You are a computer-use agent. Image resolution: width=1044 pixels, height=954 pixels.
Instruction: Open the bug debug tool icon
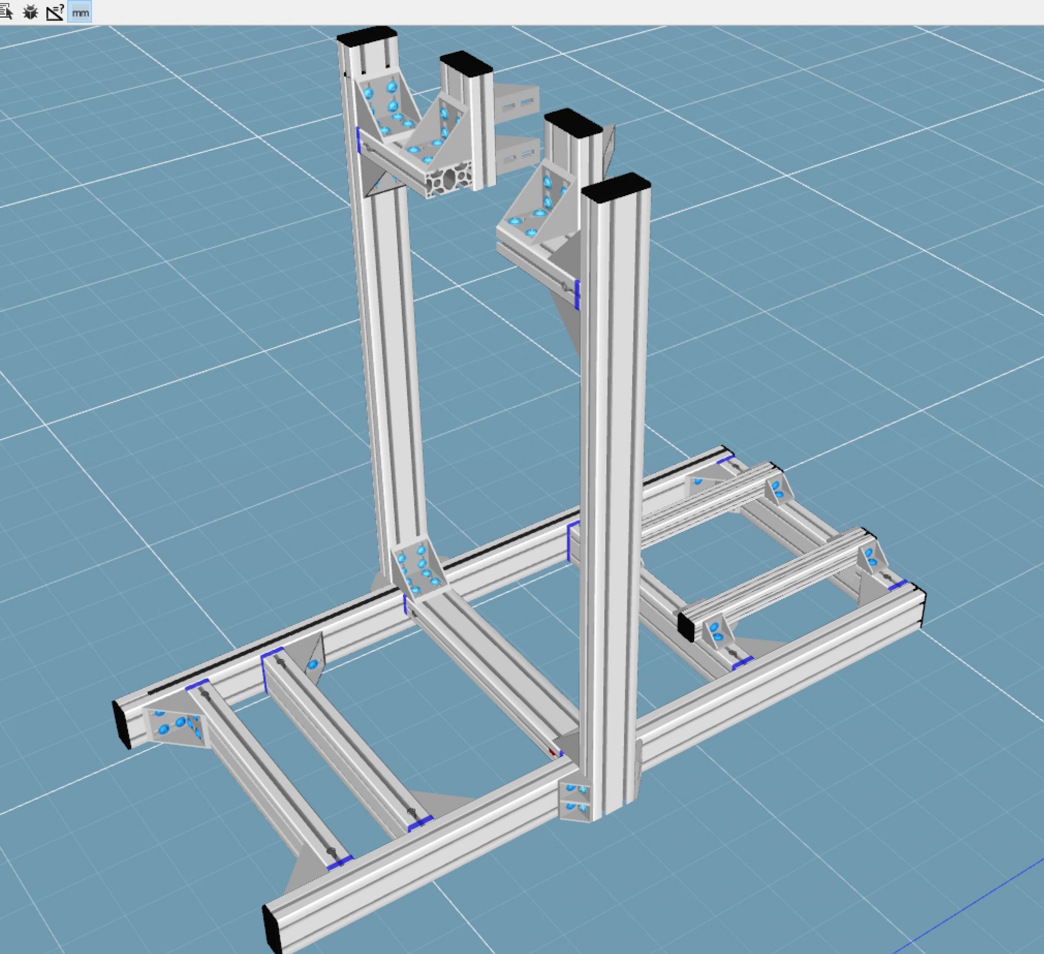click(x=31, y=12)
